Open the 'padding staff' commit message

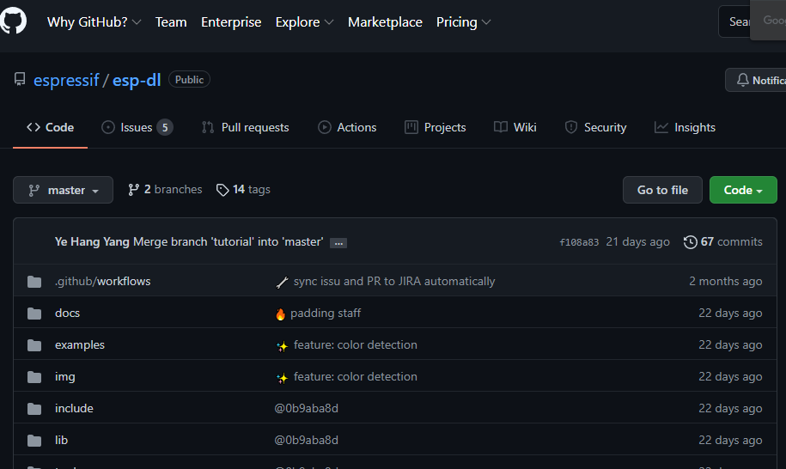326,314
